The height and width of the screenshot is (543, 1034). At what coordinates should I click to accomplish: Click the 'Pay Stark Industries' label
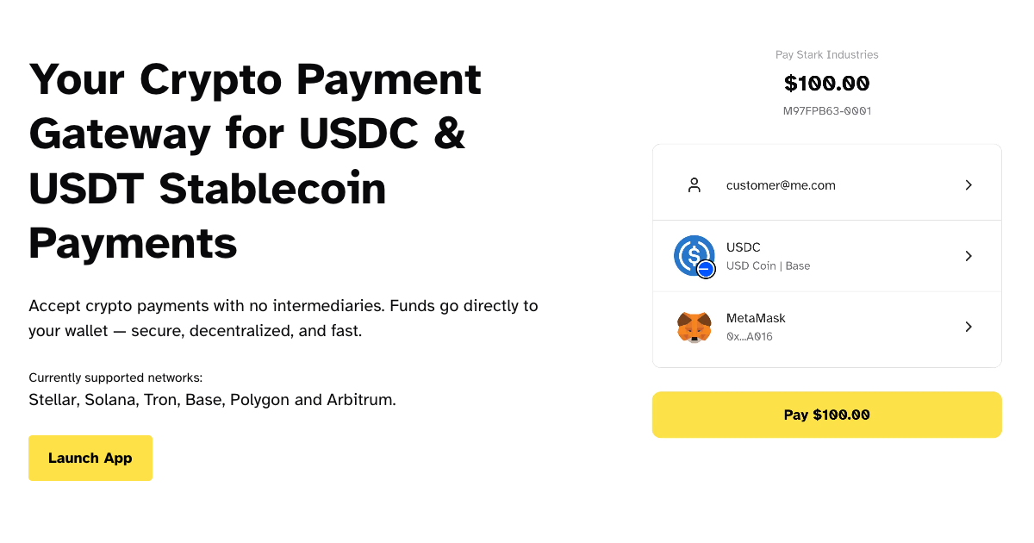(x=827, y=55)
